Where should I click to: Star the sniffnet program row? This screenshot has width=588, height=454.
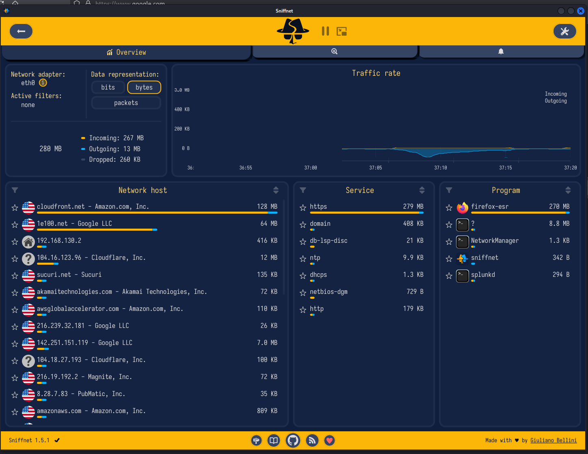tap(449, 259)
